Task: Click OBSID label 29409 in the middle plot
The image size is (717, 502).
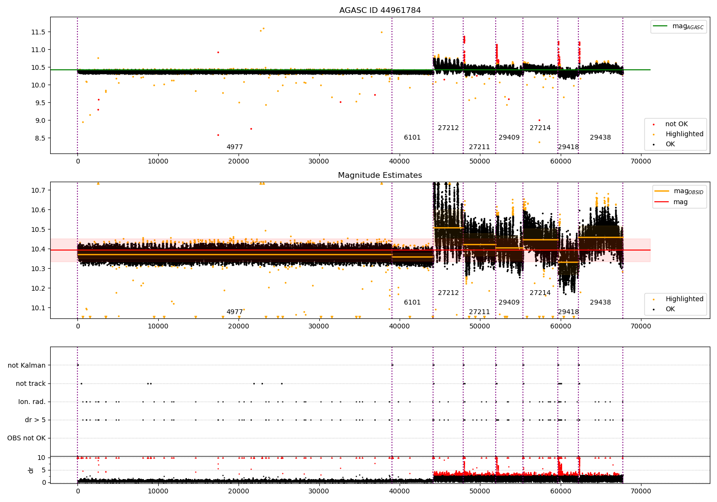Action: click(509, 303)
